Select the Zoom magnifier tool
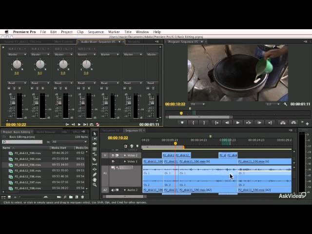This screenshot has width=312, height=234. [x=95, y=185]
